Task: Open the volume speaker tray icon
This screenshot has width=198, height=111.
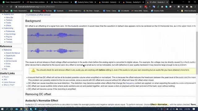Action: (x=174, y=109)
